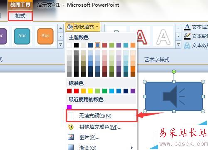The width and height of the screenshot is (208, 150).
Task: Pick dark red standard color
Action: 69,91
